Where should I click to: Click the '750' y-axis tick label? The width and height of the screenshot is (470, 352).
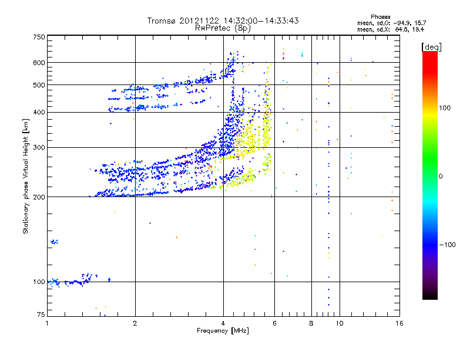pyautogui.click(x=39, y=37)
